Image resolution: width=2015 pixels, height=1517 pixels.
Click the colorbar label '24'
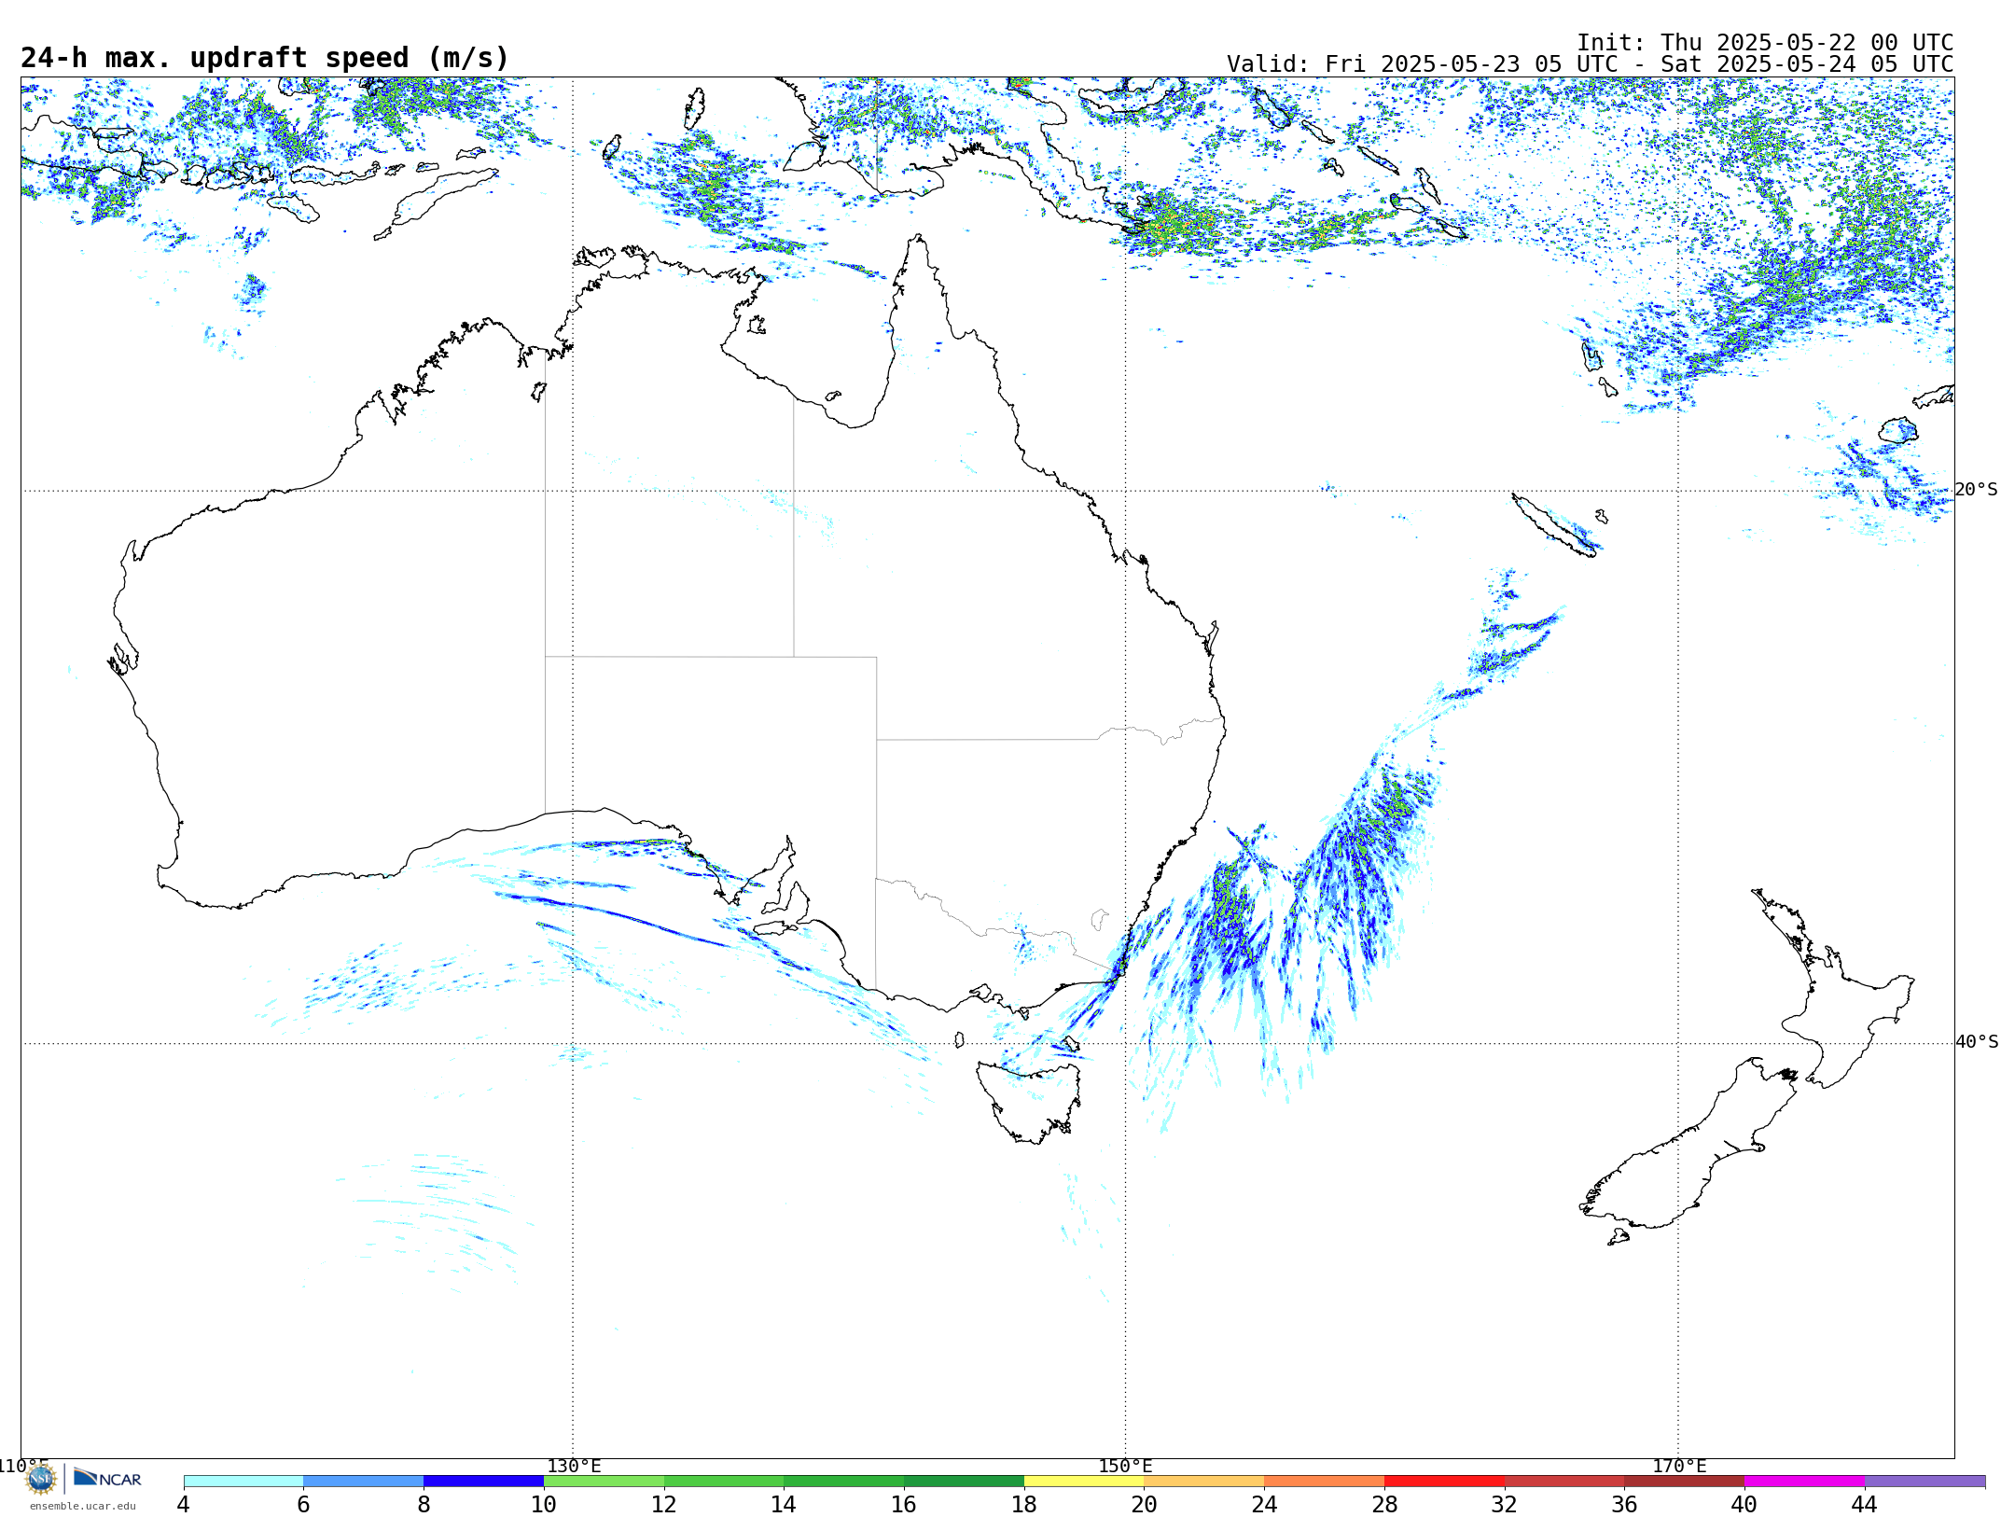[x=1264, y=1504]
